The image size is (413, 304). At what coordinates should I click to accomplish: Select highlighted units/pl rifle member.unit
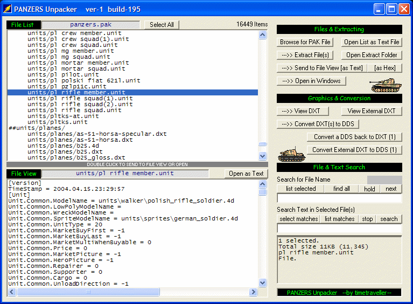click(x=132, y=92)
